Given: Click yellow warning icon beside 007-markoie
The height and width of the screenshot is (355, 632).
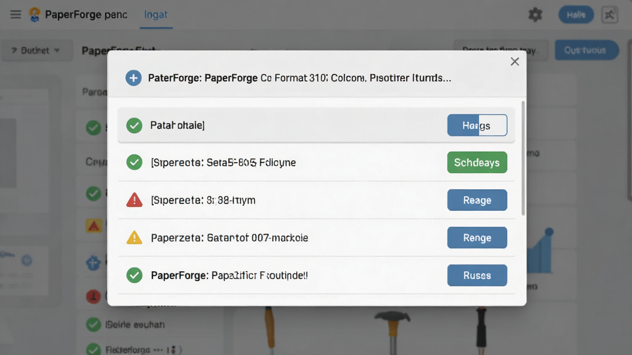Looking at the screenshot, I should [134, 237].
